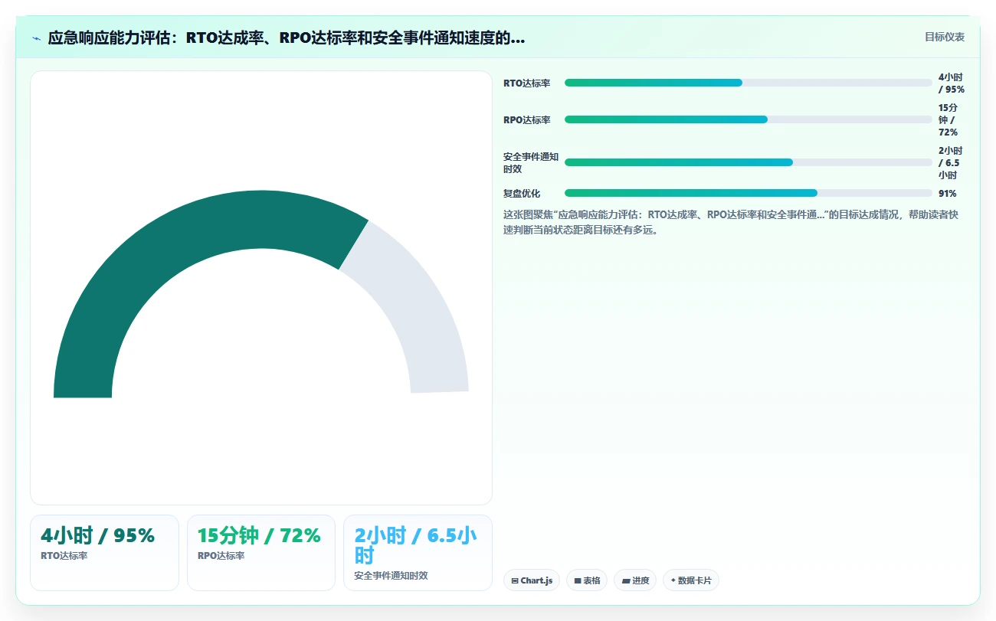Click the 91% value text
This screenshot has width=996, height=621.
point(948,193)
